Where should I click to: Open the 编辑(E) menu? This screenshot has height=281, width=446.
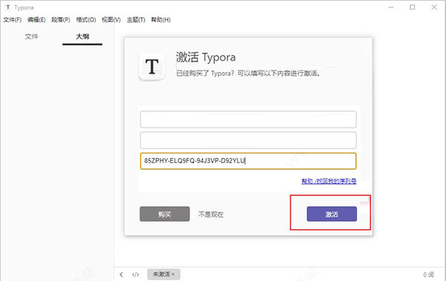(x=36, y=19)
